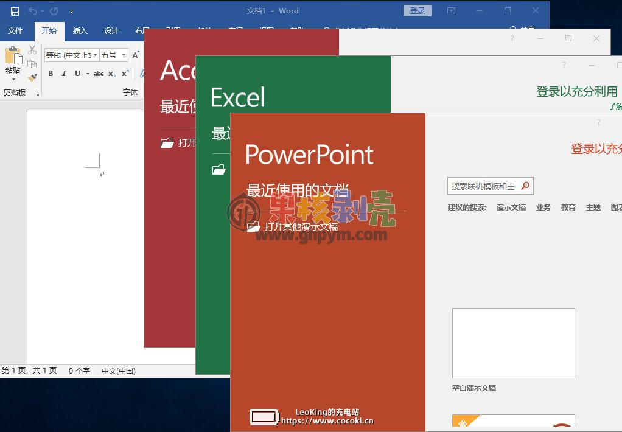This screenshot has height=432, width=622.
Task: Switch to the 开始 ribbon tab
Action: 49,30
